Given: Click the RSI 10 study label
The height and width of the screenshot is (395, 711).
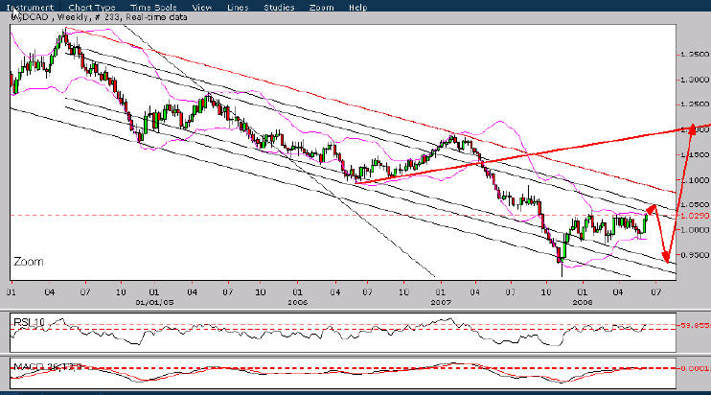Looking at the screenshot, I should tap(29, 322).
